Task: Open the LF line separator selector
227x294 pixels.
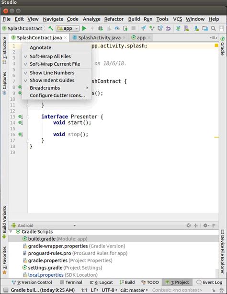Action: point(94,290)
